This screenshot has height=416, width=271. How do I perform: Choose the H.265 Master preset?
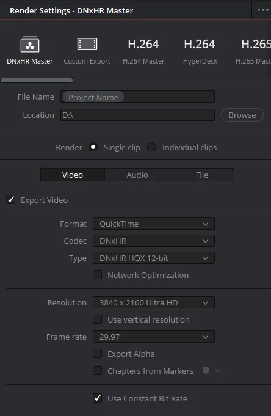255,51
